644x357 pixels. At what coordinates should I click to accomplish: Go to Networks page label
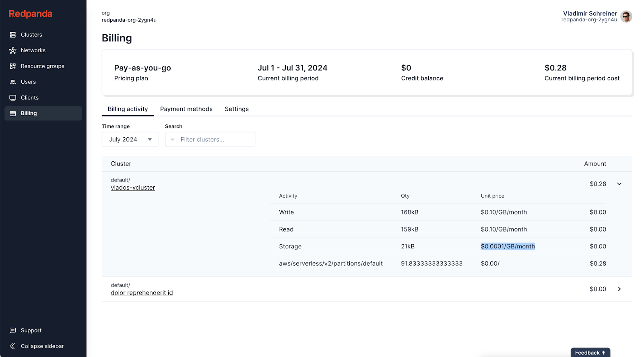coord(33,50)
